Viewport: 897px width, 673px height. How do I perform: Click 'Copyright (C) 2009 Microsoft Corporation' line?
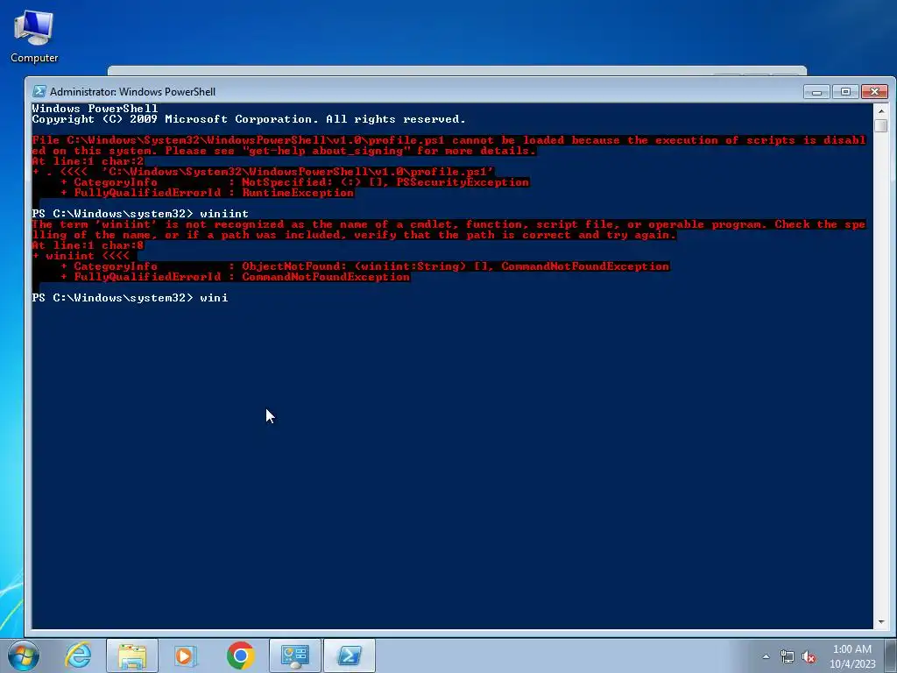tap(248, 119)
